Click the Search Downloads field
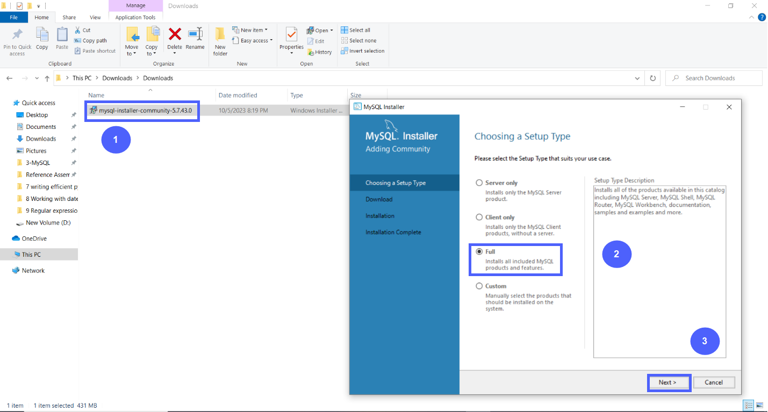This screenshot has width=768, height=412. 714,78
